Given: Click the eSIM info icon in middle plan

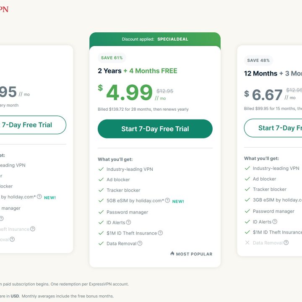Looking at the screenshot, I should [x=167, y=200].
